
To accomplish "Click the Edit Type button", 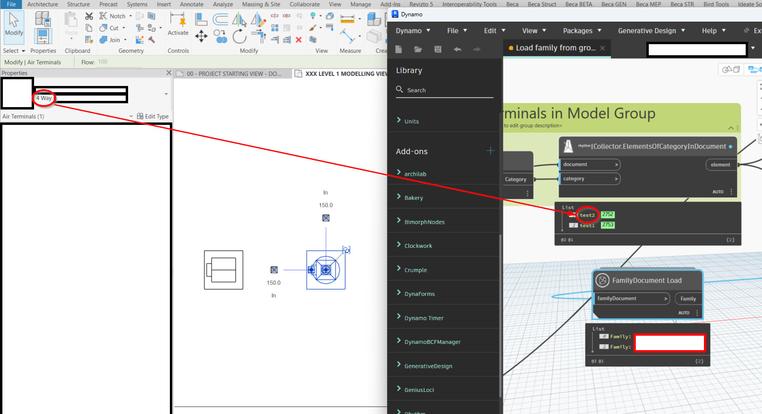I will click(x=153, y=116).
